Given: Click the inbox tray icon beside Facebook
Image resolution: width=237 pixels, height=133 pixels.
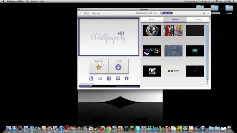Looking at the screenshot, I should (x=118, y=78).
